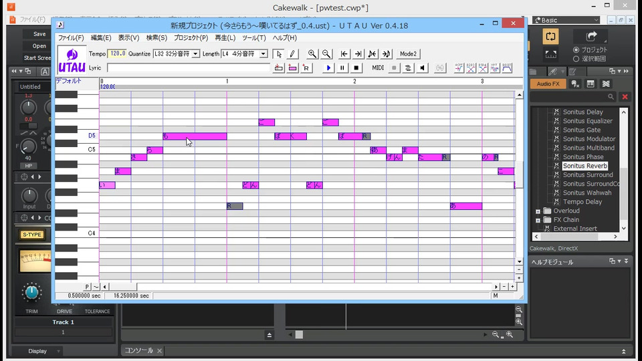Click the note with left arrow icon
642x361 pixels.
click(x=372, y=53)
